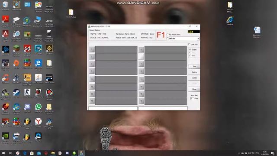Viewport: 277px width, 156px height.
Task: Click the Close button below Stop
Action: [194, 89]
